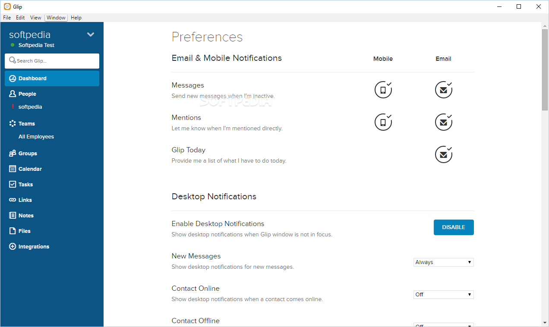Click the red exclamation mark beside softpedia
This screenshot has height=327, width=549.
tap(13, 107)
